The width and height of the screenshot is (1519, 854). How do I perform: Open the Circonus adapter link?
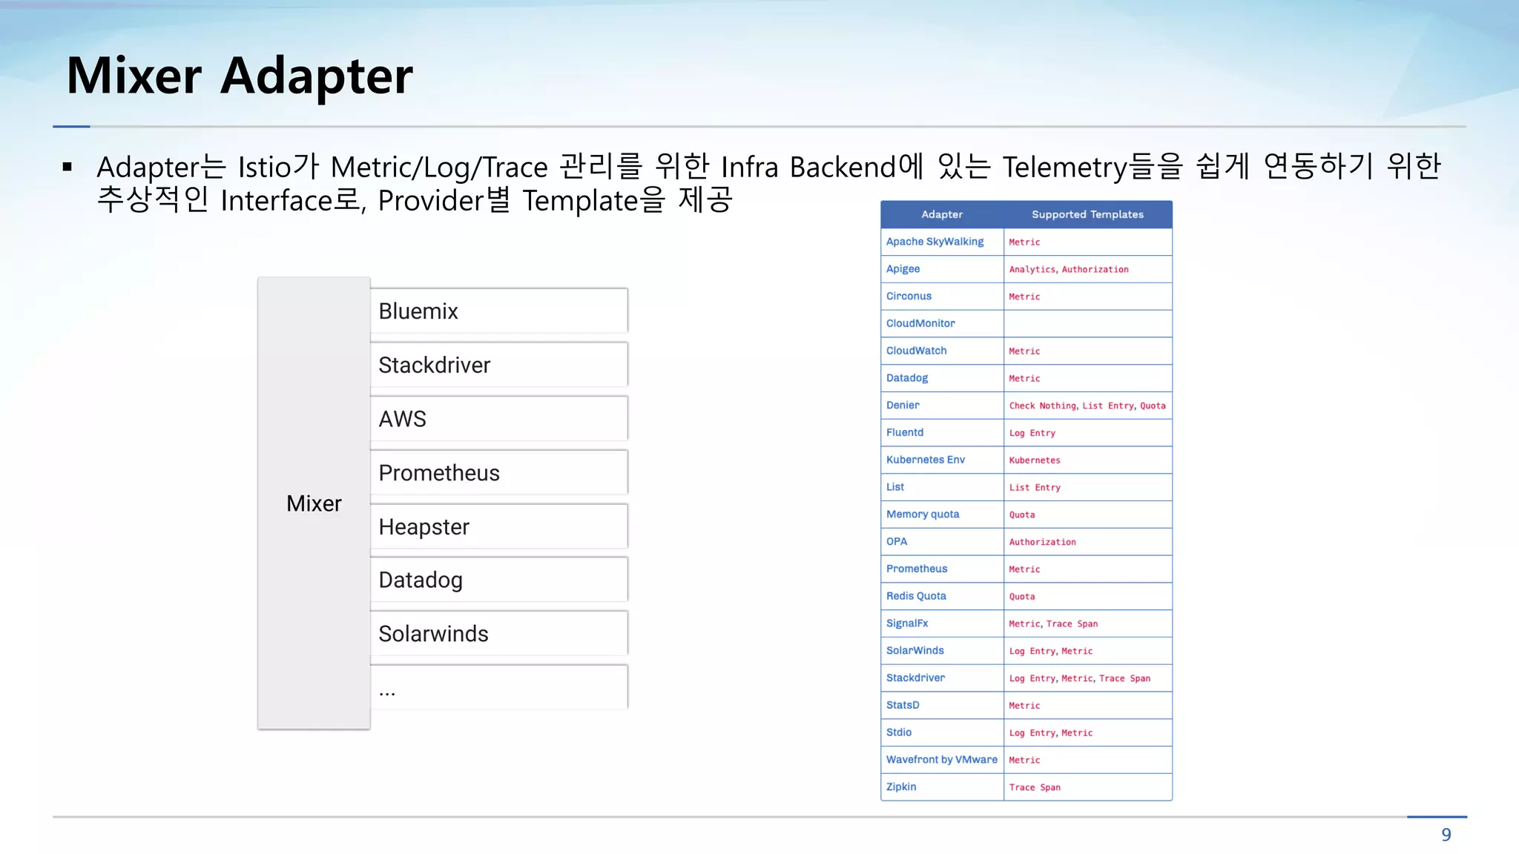(909, 296)
